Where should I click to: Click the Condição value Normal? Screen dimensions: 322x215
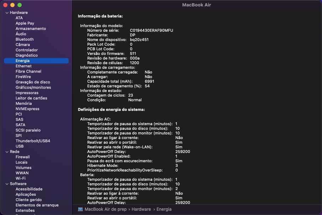pos(135,100)
